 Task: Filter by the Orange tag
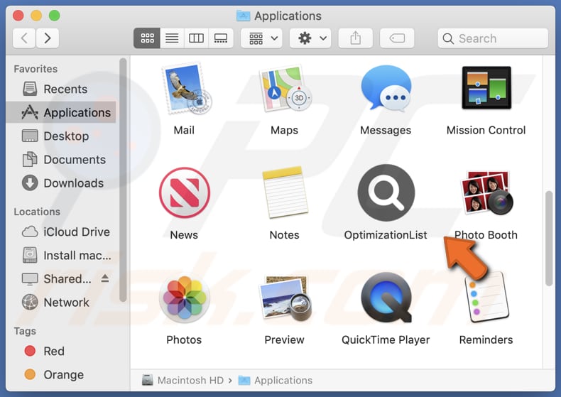pos(61,375)
